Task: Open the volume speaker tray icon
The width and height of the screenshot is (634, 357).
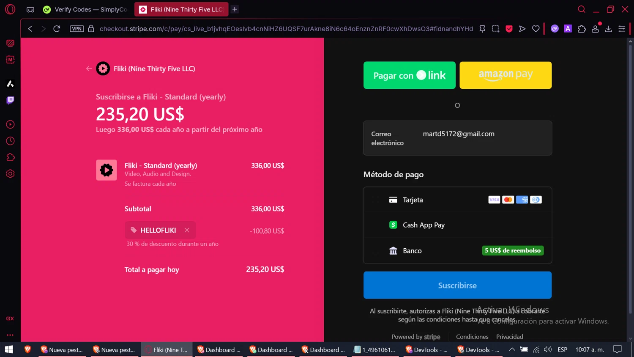Action: click(548, 349)
